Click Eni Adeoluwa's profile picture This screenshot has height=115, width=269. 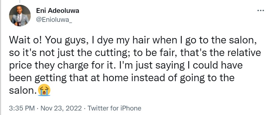[x=20, y=16]
